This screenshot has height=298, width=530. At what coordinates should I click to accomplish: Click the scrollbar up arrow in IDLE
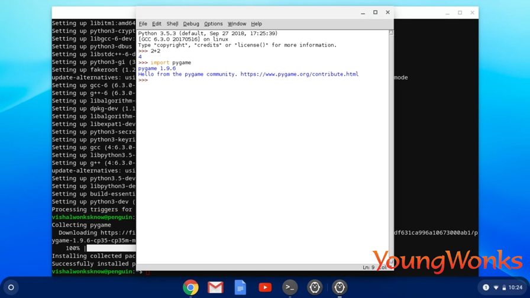pos(391,33)
